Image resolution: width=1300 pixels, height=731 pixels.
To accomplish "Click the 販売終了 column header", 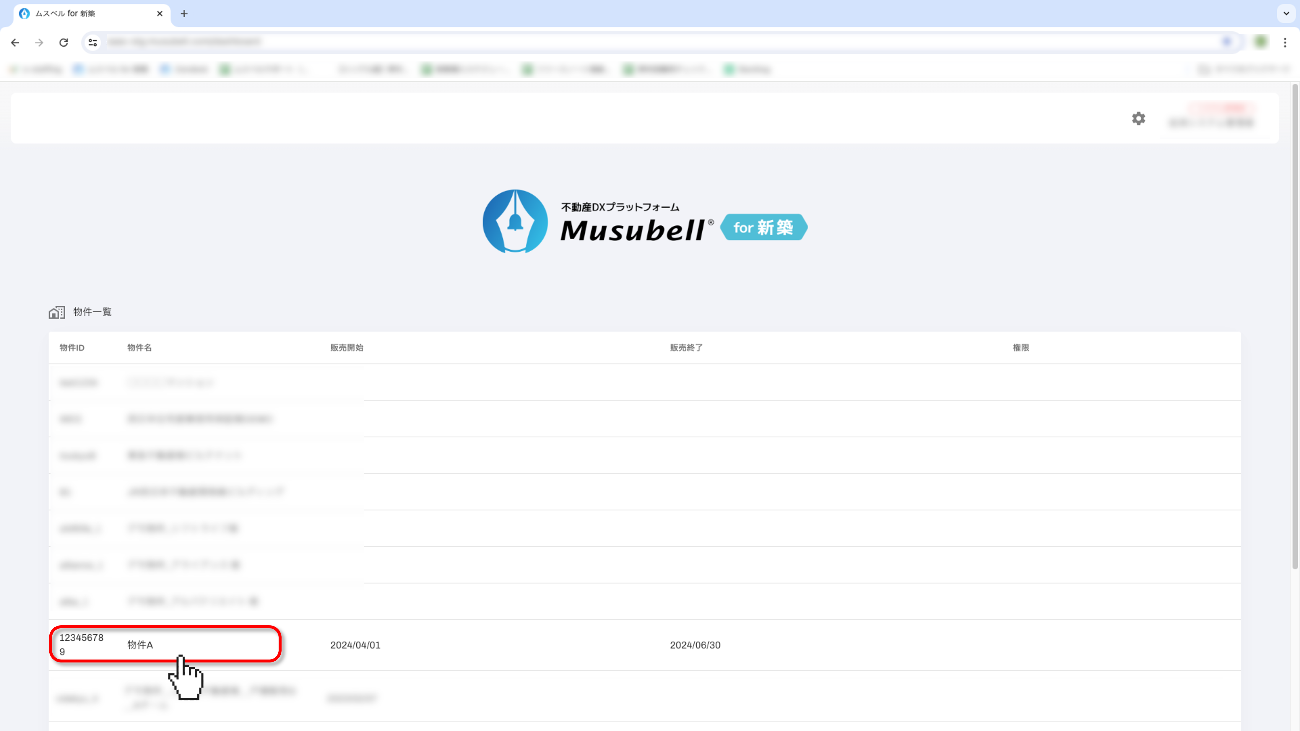I will [686, 348].
